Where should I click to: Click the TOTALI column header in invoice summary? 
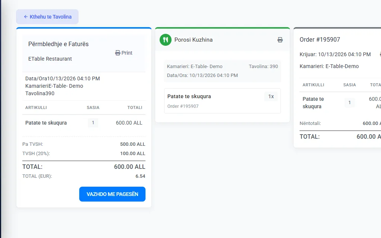[135, 107]
